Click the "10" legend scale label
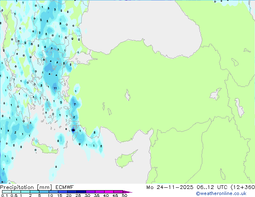 [50, 195]
